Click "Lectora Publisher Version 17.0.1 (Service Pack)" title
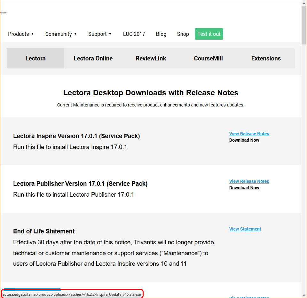Image resolution: width=307 pixels, height=298 pixels. tap(80, 184)
